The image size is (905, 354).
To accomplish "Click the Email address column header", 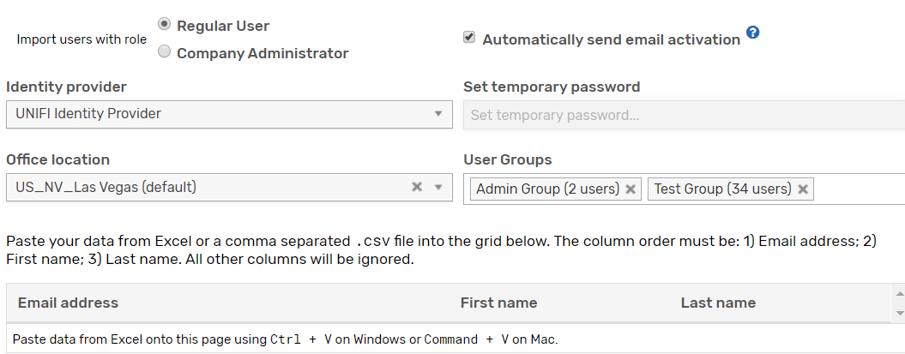I will click(69, 303).
